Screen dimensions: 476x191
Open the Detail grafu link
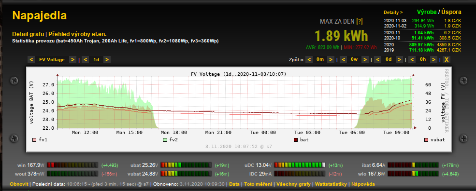click(x=28, y=34)
